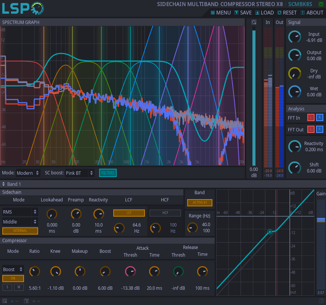Click the analysis Reactivity knob at 0.200 ms

pyautogui.click(x=295, y=146)
